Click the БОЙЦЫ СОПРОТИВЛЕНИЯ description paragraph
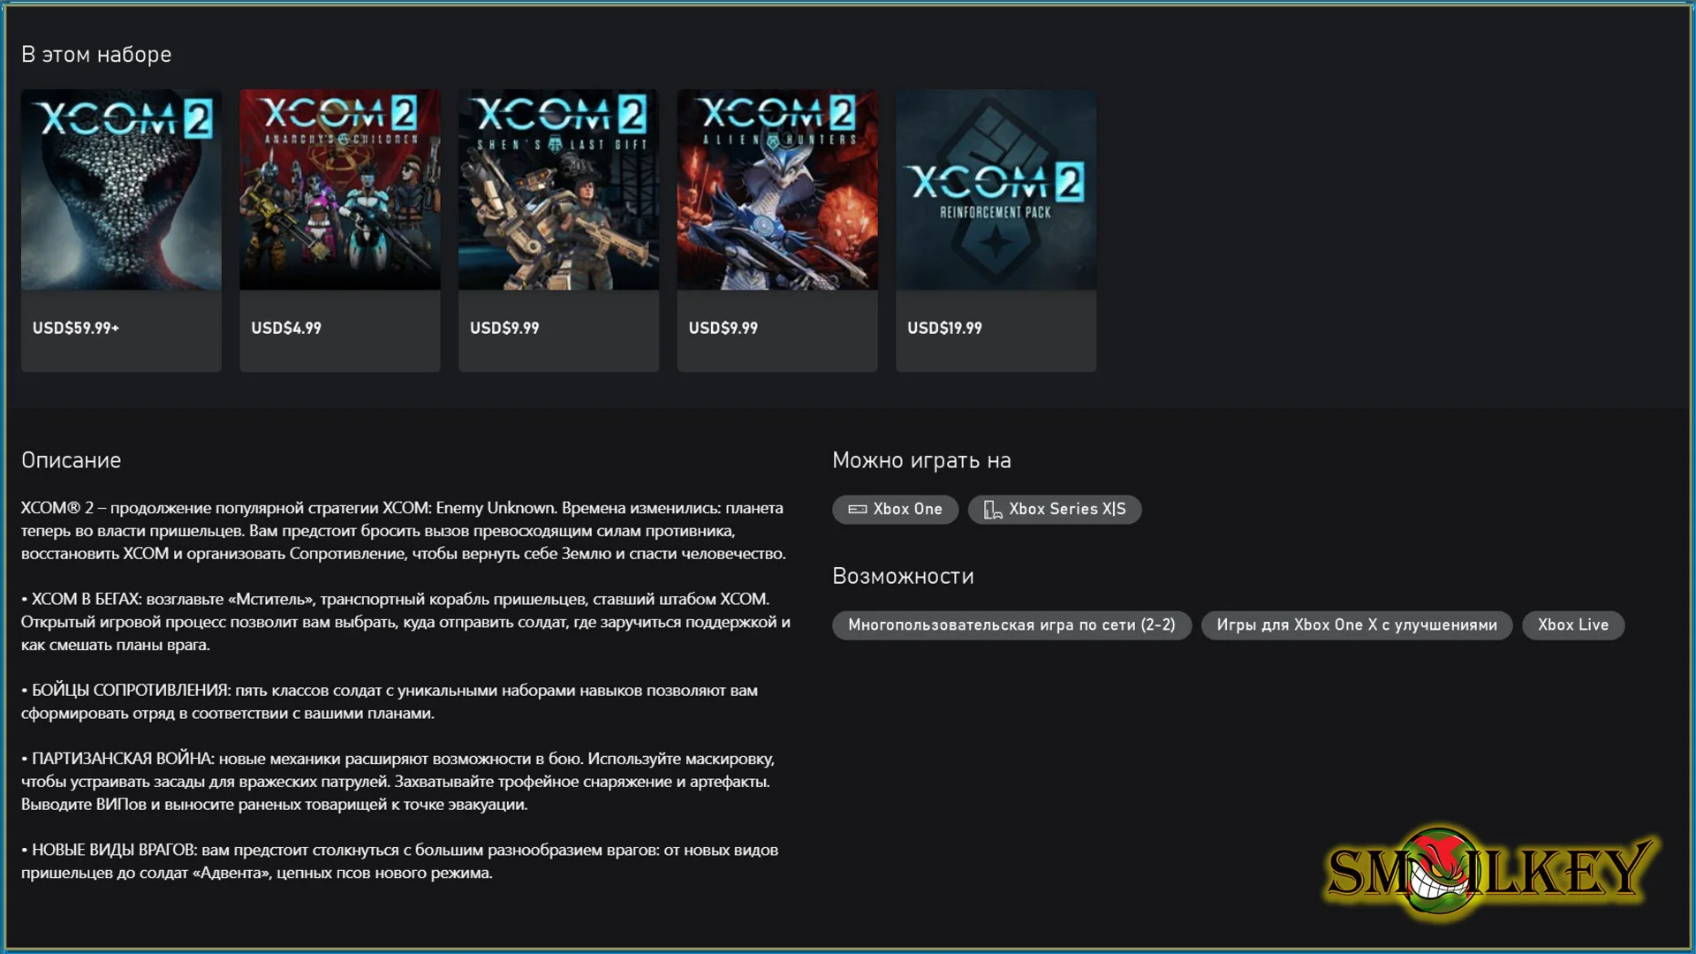 [x=390, y=701]
